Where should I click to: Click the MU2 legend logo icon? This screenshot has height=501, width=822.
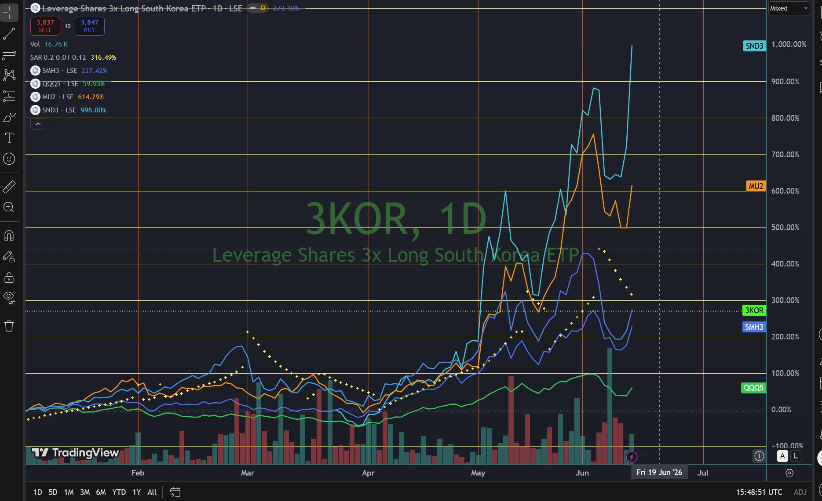[36, 97]
